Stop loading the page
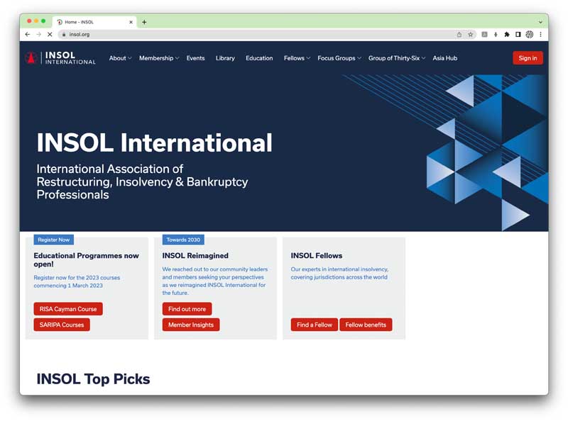This screenshot has height=421, width=568. point(50,34)
